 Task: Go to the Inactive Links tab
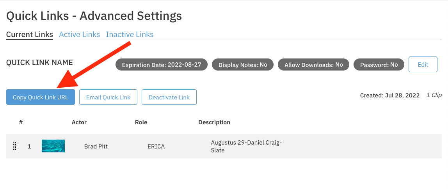[130, 34]
